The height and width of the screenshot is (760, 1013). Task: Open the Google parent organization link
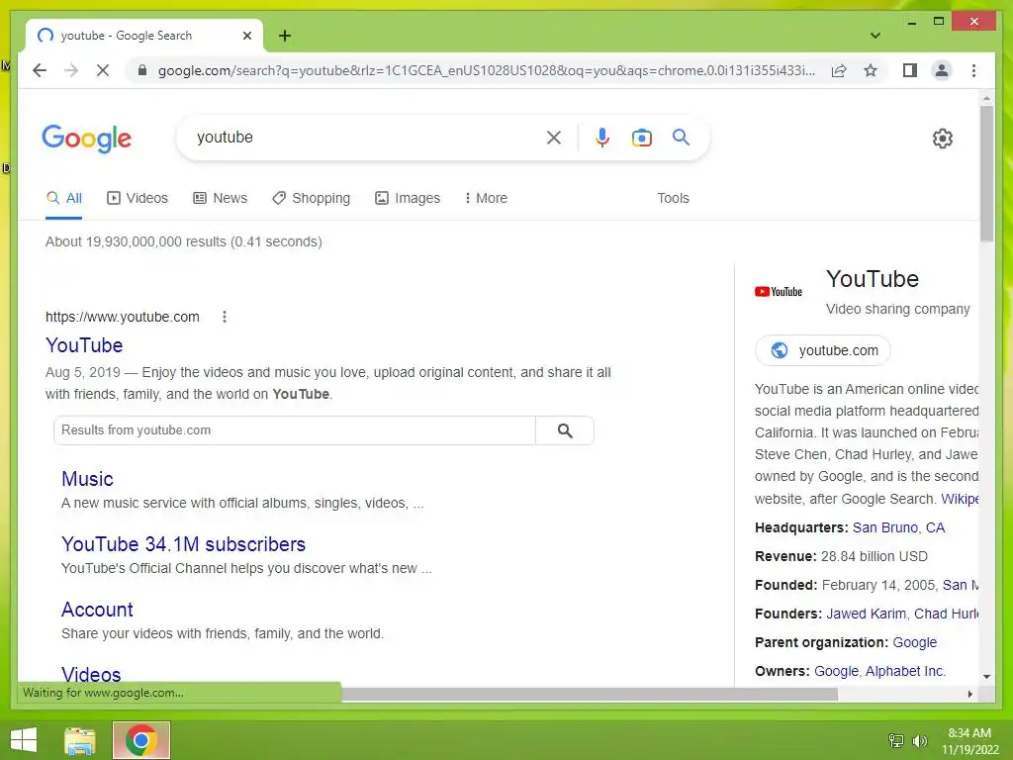tap(914, 642)
